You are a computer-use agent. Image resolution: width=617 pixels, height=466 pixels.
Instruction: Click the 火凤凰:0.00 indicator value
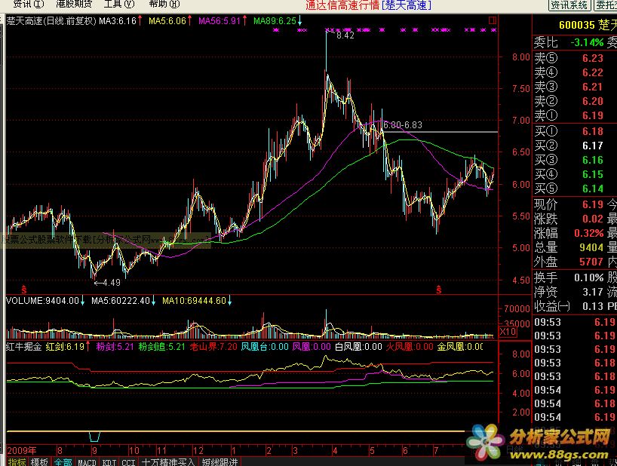point(410,346)
